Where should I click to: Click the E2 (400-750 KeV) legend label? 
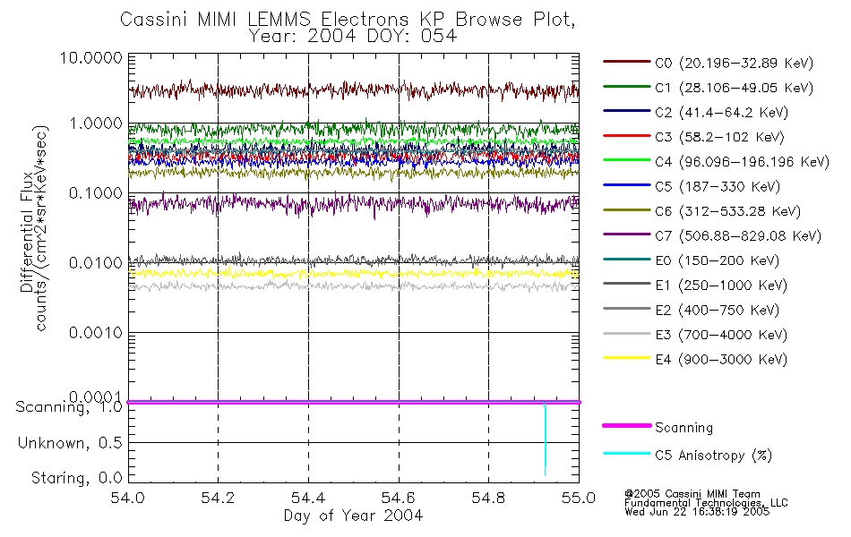(x=717, y=311)
